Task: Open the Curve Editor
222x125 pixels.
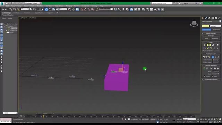Action: click(135, 9)
